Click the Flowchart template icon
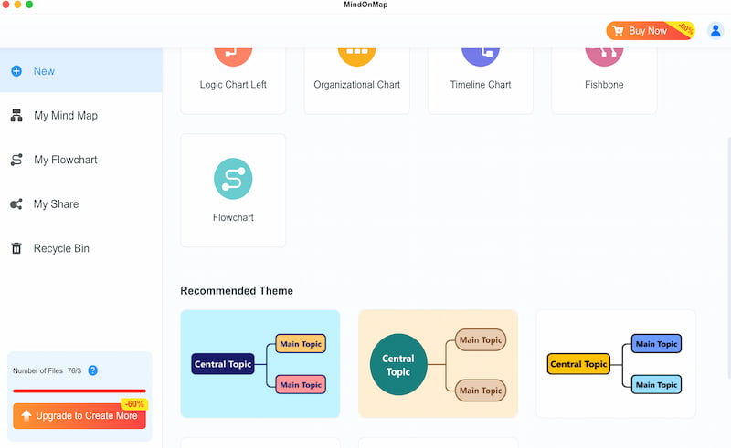 233,179
